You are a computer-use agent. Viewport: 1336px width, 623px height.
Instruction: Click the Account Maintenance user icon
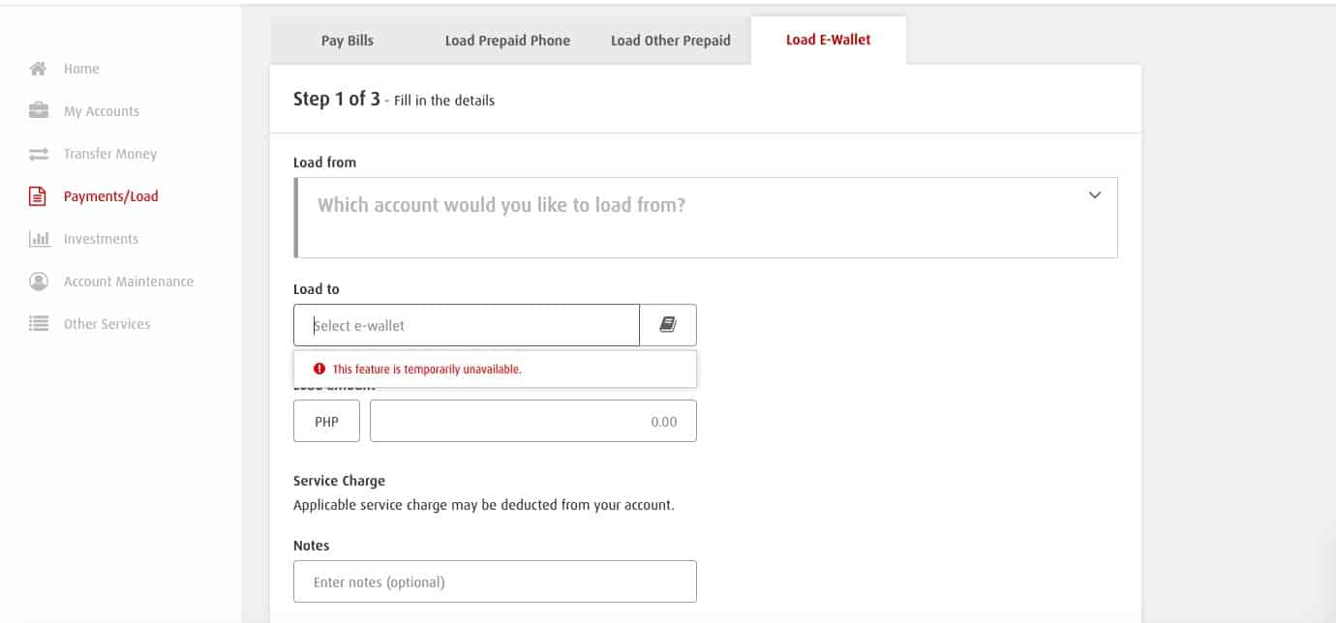coord(39,282)
